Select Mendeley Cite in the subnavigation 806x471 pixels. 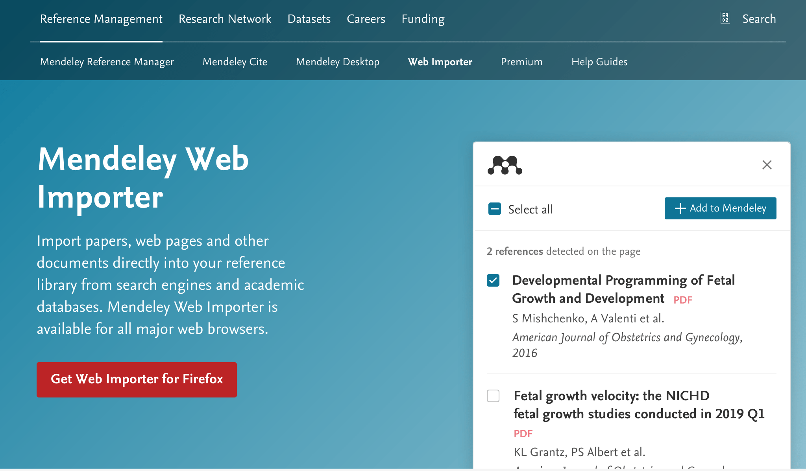point(235,62)
